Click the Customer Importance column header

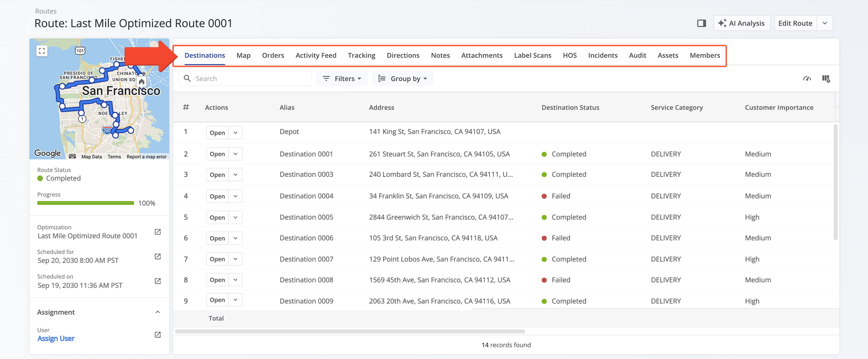click(x=779, y=108)
